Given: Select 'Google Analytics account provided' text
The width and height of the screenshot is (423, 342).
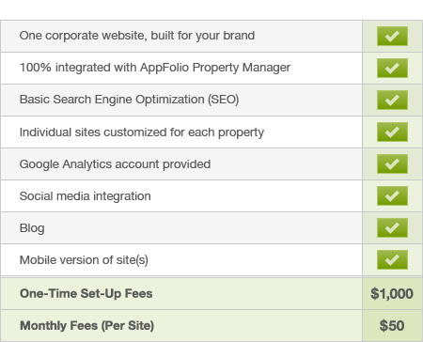Looking at the screenshot, I should tap(115, 164).
